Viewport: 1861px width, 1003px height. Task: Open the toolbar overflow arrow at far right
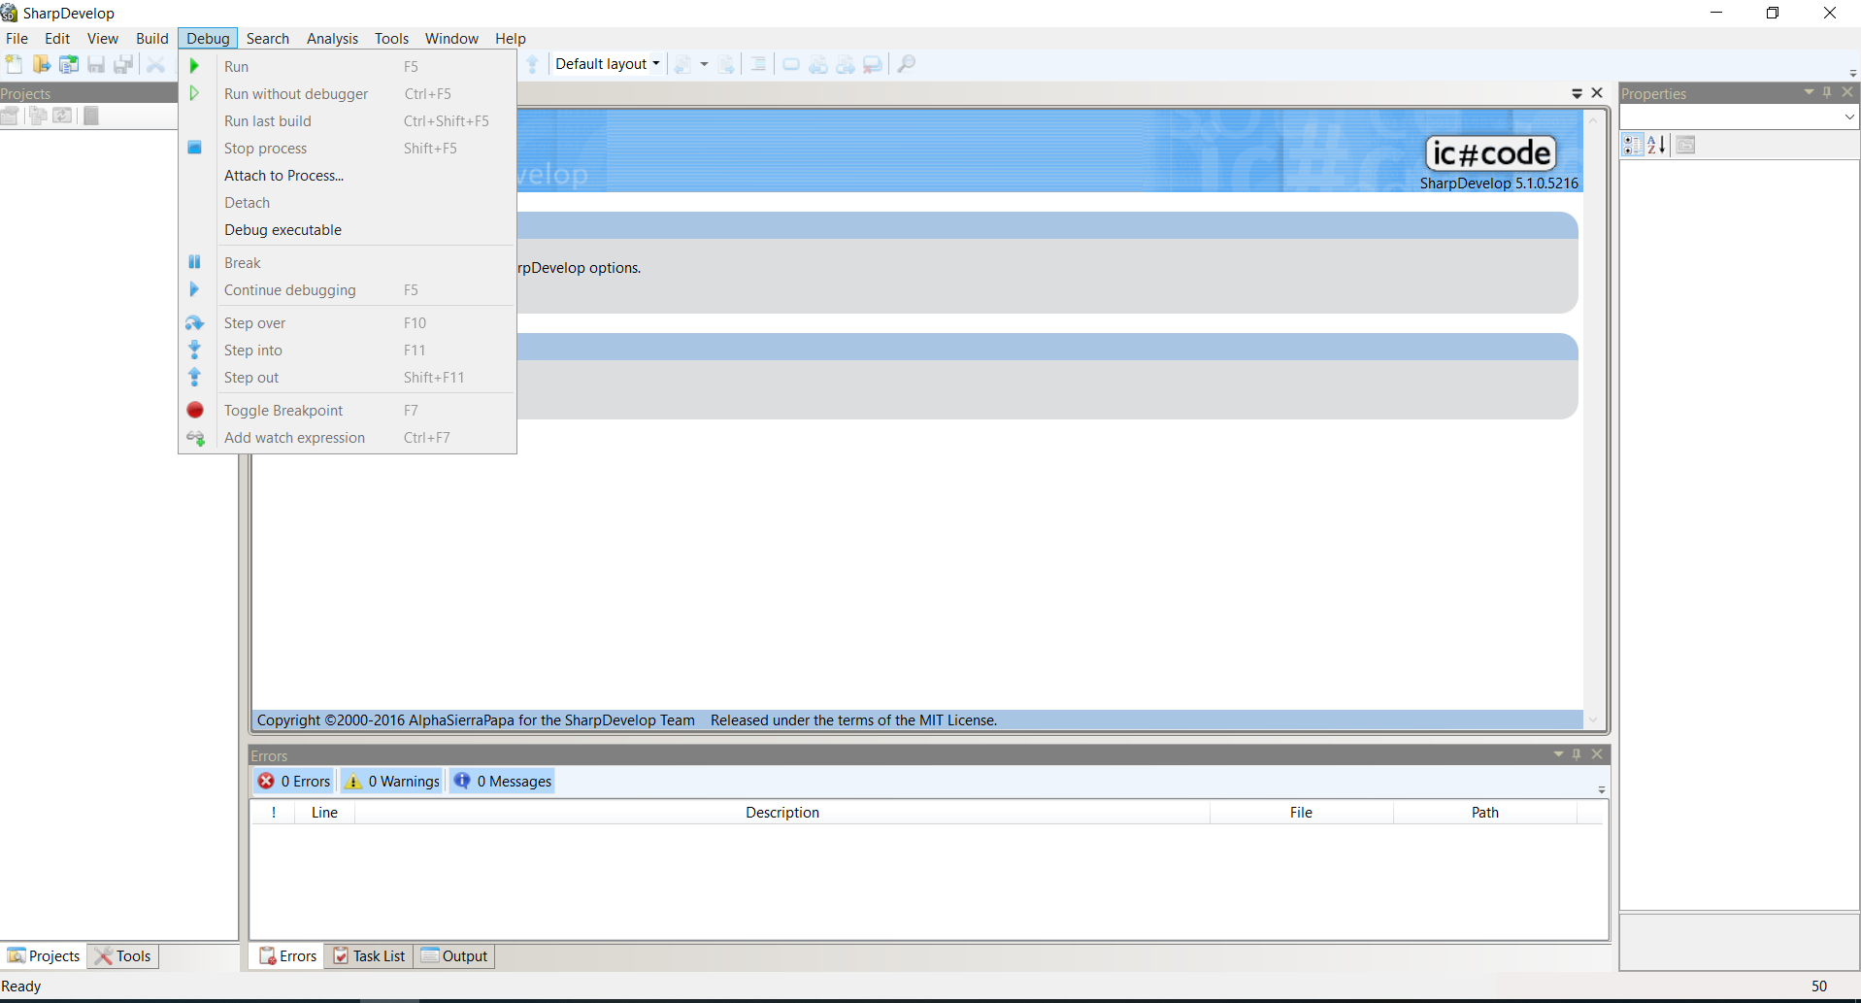(1853, 73)
